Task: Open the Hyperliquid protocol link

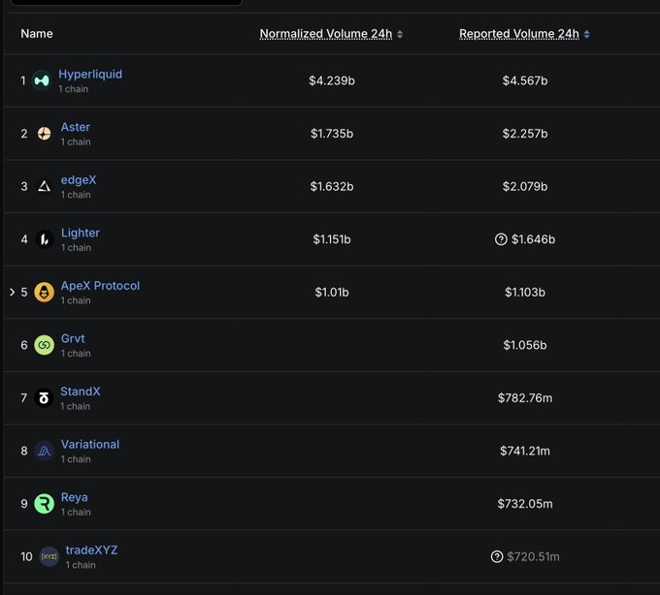Action: (x=90, y=75)
